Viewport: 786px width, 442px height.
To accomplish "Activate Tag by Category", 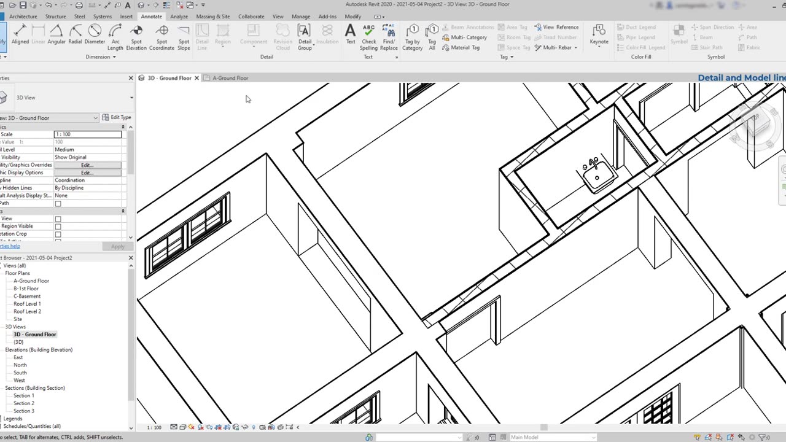I will (412, 37).
